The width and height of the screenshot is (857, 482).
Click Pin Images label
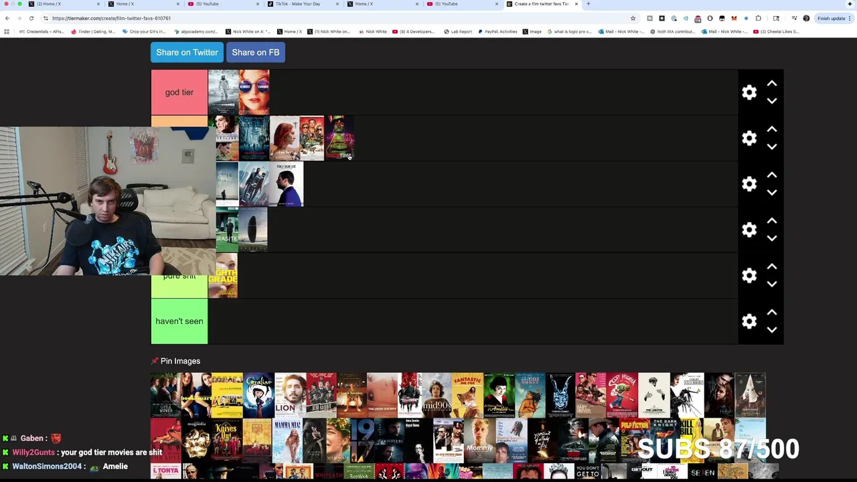[180, 361]
